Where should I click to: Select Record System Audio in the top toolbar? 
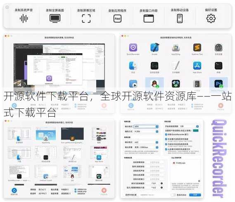tap(24, 19)
